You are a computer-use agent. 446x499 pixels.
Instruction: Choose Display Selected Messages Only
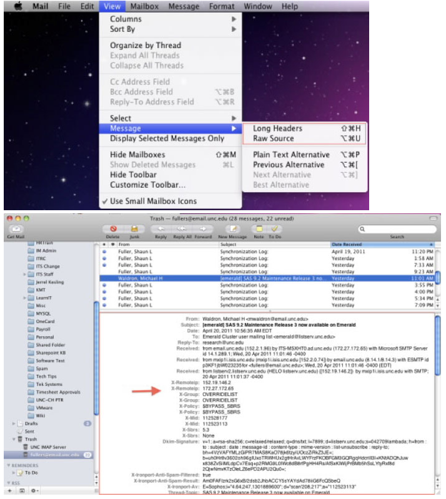click(171, 138)
